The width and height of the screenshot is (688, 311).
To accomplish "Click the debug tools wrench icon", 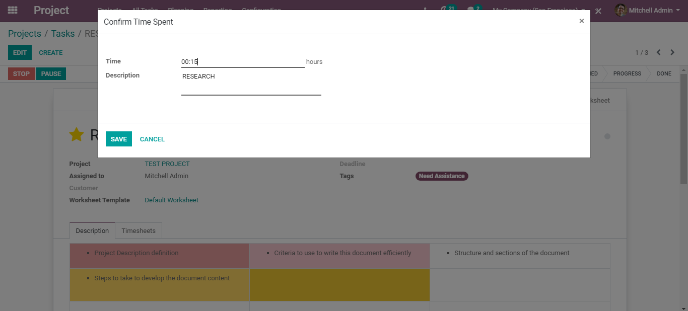I will [x=598, y=11].
